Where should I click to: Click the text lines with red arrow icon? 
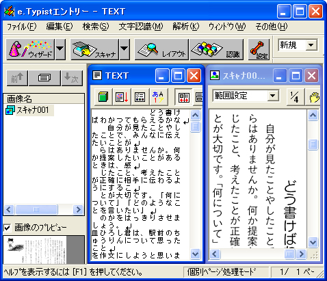[122, 96]
